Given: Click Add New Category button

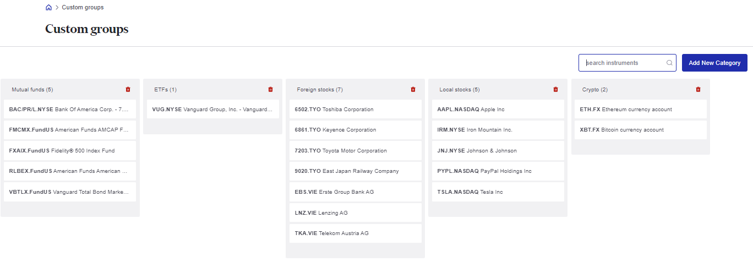Looking at the screenshot, I should pos(714,63).
